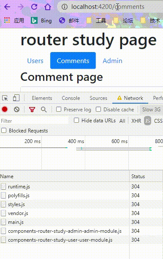Navigate to the Users page link

(x=35, y=61)
